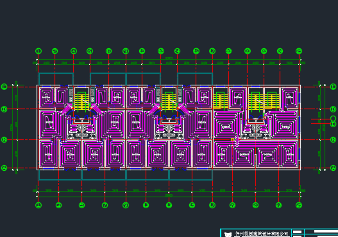Screen dimensions: 338x237
Task: Select axis bubble E on right side
Action: coord(334,87)
